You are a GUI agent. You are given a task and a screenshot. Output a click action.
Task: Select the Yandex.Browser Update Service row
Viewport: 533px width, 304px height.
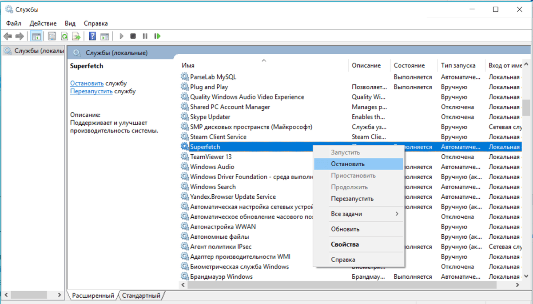[x=351, y=197]
